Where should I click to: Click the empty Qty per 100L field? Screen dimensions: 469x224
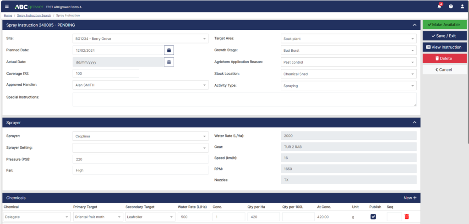click(x=299, y=217)
